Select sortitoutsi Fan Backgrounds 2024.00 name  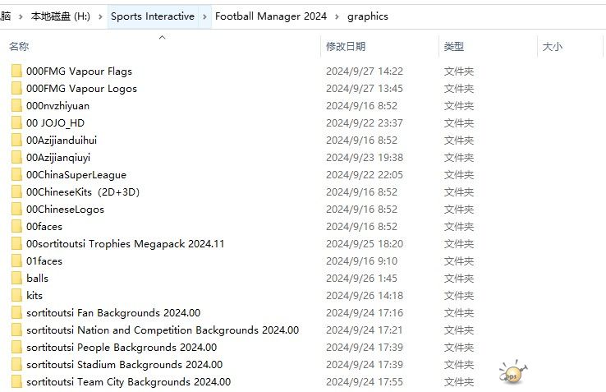[x=113, y=312]
